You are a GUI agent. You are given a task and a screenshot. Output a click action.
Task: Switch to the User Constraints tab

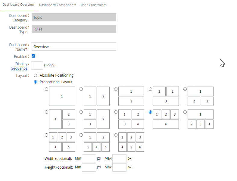(x=93, y=5)
